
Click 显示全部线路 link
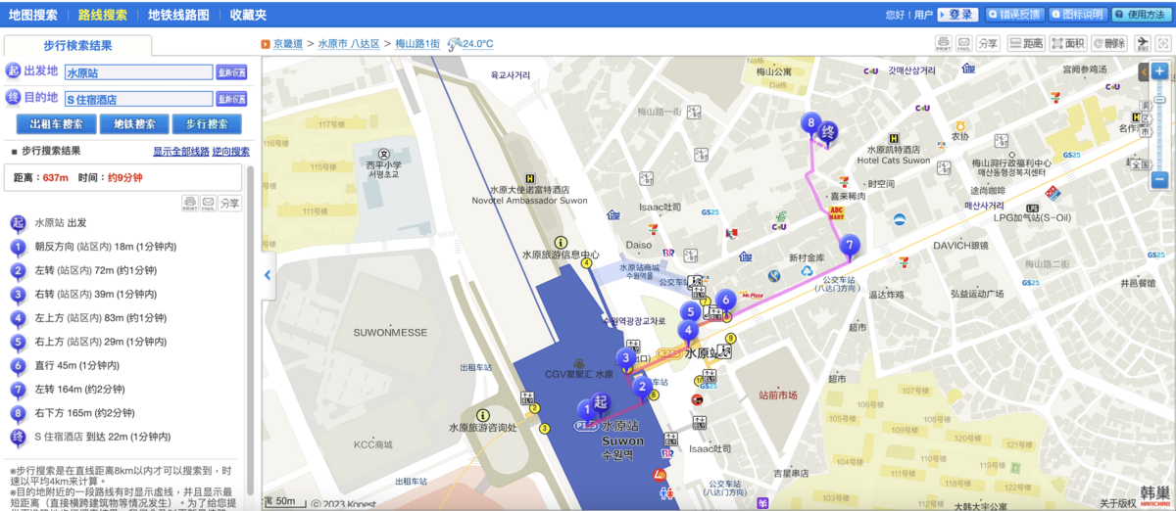(181, 152)
